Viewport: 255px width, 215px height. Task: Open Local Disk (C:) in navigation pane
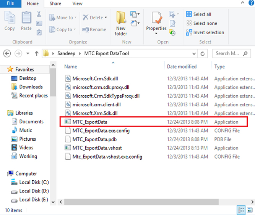click(34, 182)
